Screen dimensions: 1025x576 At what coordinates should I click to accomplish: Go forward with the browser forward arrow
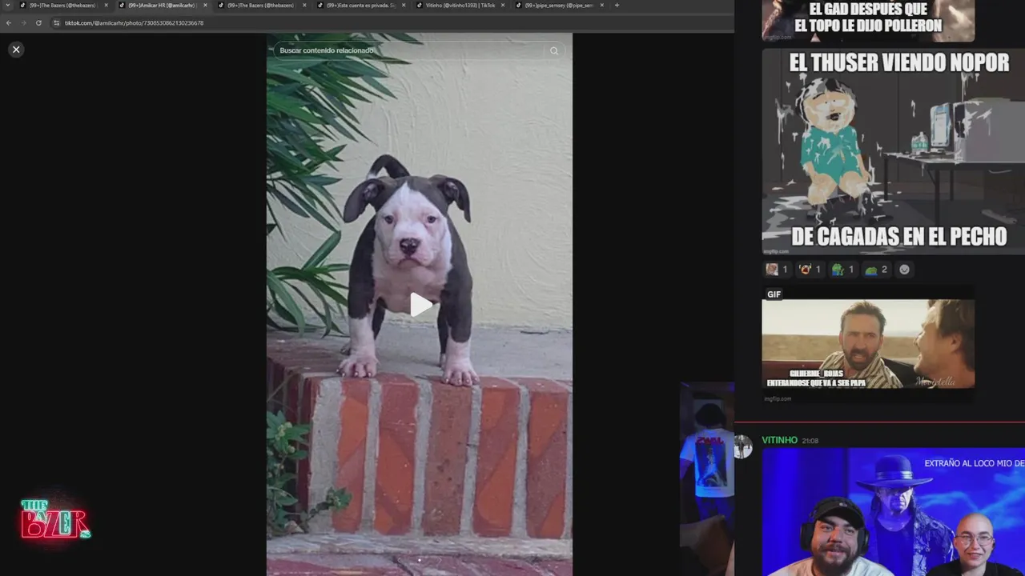(23, 23)
